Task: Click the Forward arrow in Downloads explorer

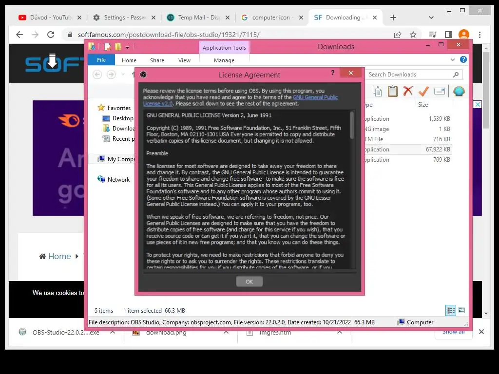Action: [x=111, y=75]
